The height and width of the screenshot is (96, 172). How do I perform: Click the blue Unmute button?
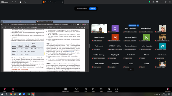click(x=93, y=9)
